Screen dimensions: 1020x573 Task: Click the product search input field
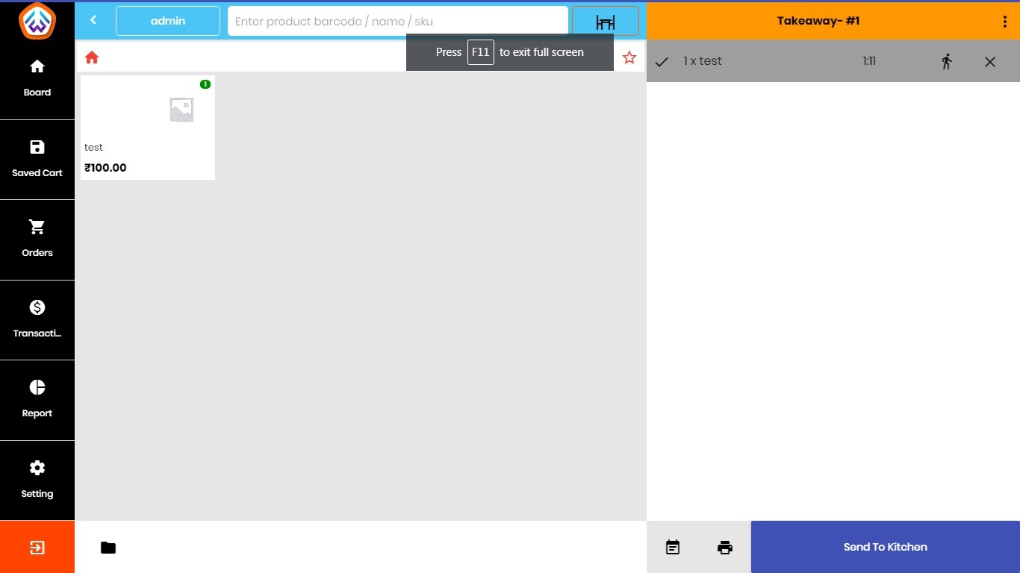click(x=397, y=21)
